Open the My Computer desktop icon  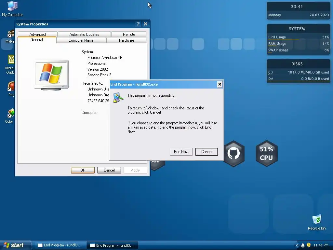coord(12,8)
